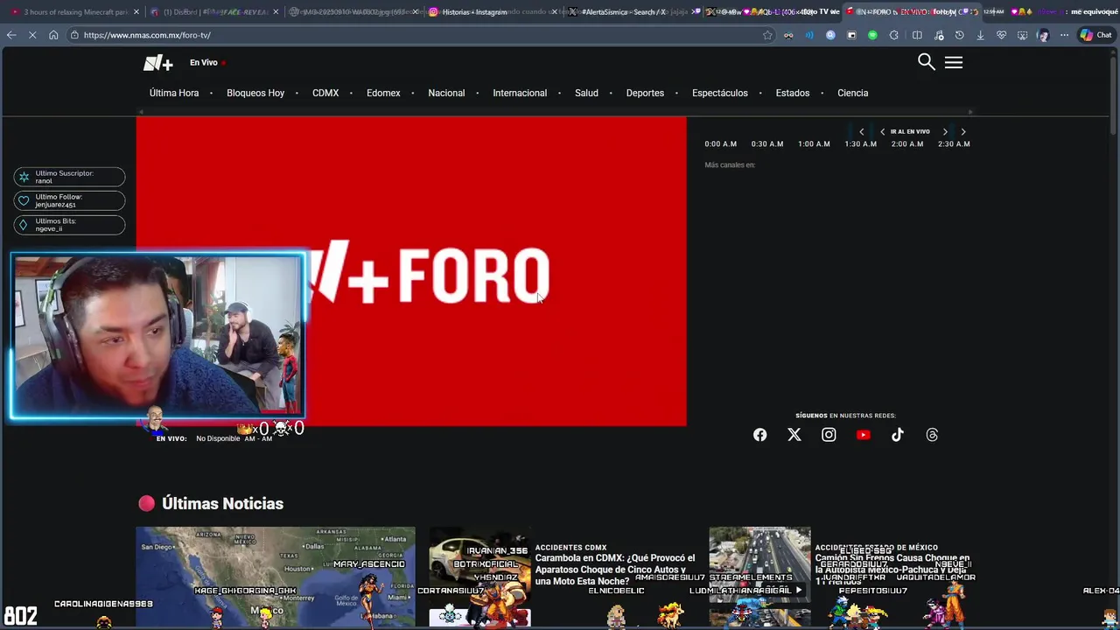Click the N+ logo in the header
The width and height of the screenshot is (1120, 630).
pyautogui.click(x=158, y=63)
